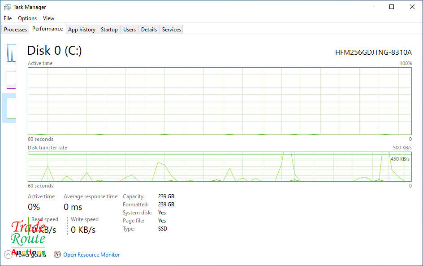Open the View menu

48,18
